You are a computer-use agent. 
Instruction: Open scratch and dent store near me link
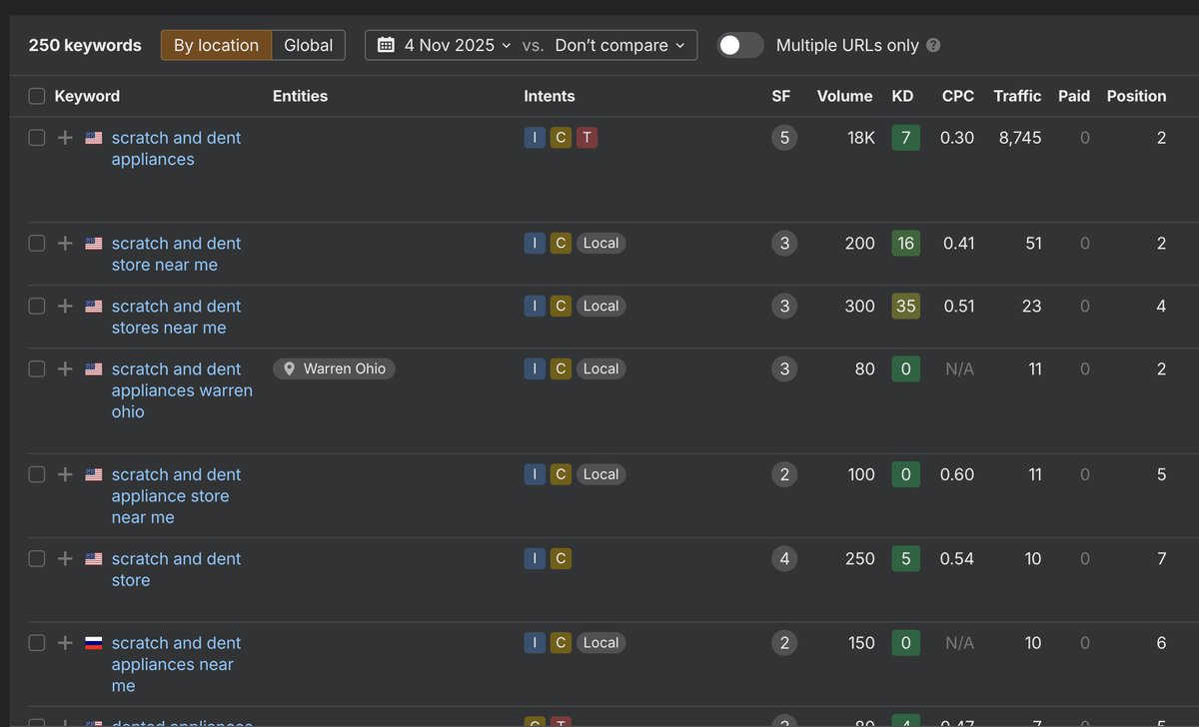click(176, 254)
